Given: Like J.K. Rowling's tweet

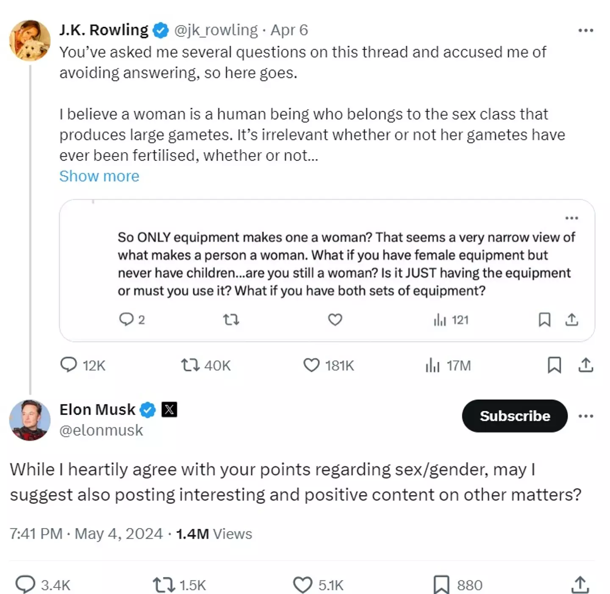Looking at the screenshot, I should click(312, 365).
